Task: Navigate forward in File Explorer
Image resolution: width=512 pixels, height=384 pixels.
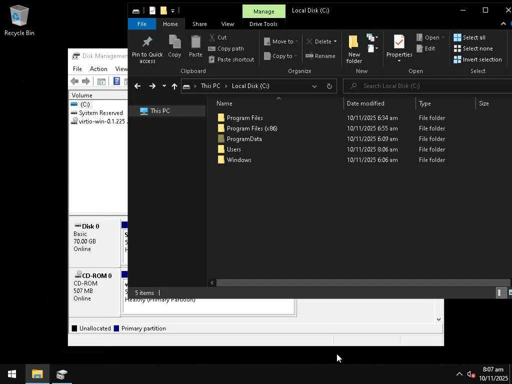Action: coord(152,86)
